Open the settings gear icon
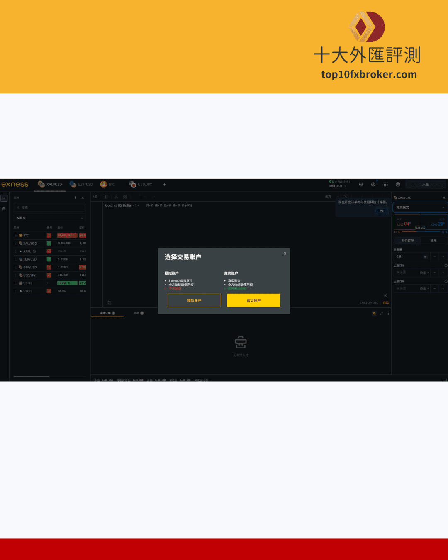Viewport: 448px width, 560px height. coord(373,185)
